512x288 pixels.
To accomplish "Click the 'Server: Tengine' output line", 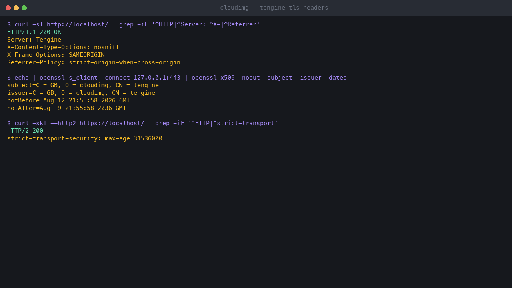I will coord(34,40).
